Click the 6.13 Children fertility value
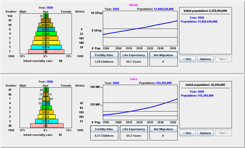Screen dimensions: 245x148 (104, 136)
